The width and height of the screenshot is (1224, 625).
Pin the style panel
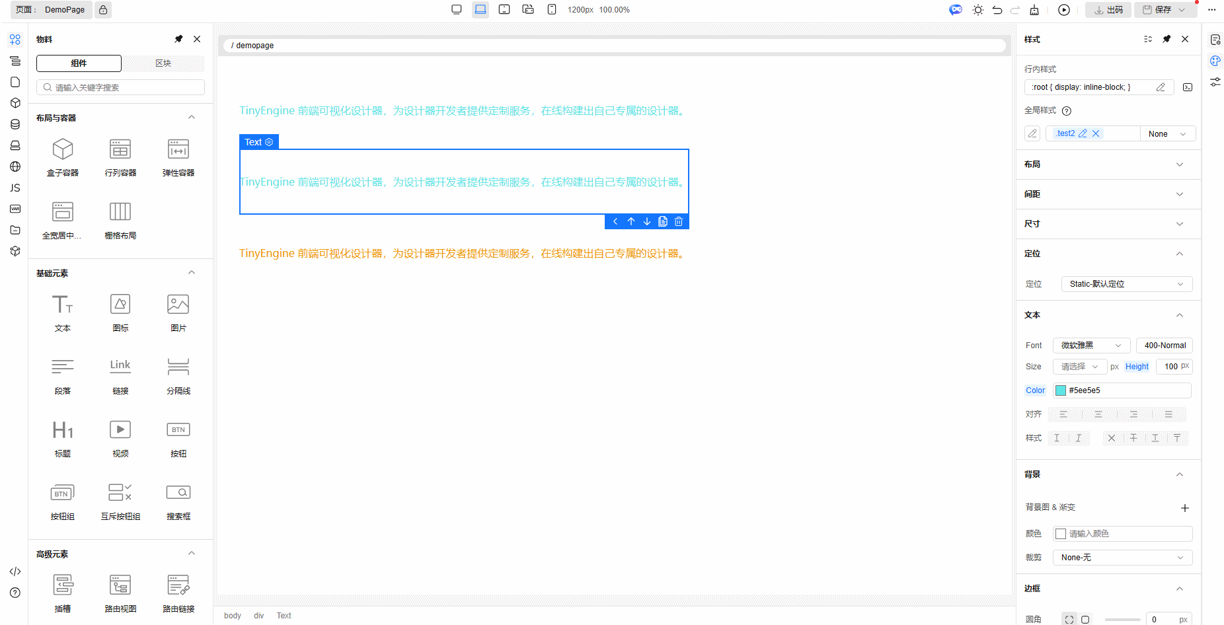pos(1167,39)
